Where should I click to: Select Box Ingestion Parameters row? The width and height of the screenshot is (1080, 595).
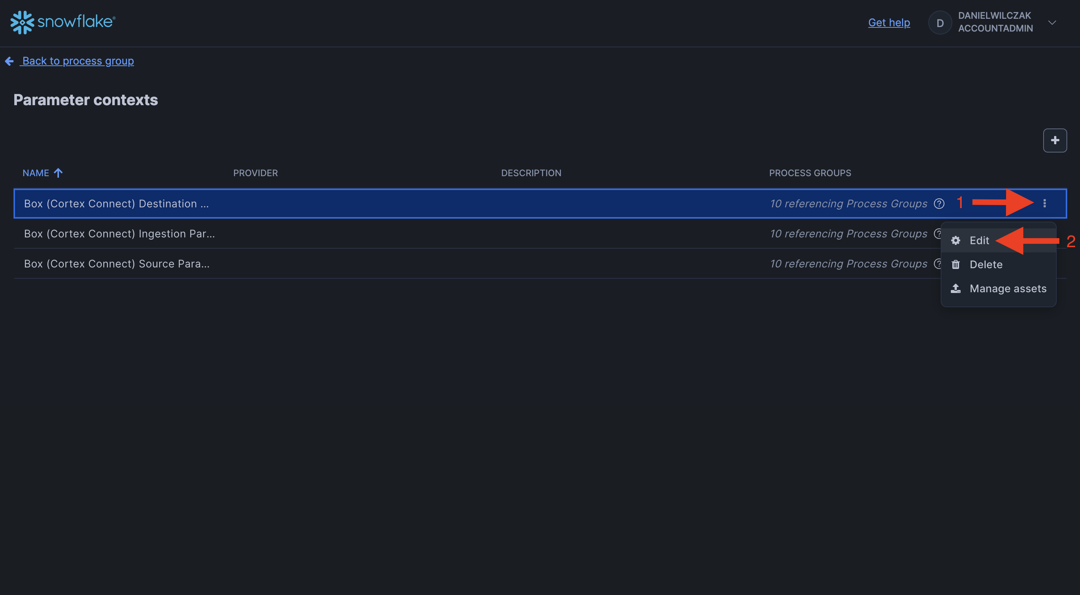tap(119, 234)
